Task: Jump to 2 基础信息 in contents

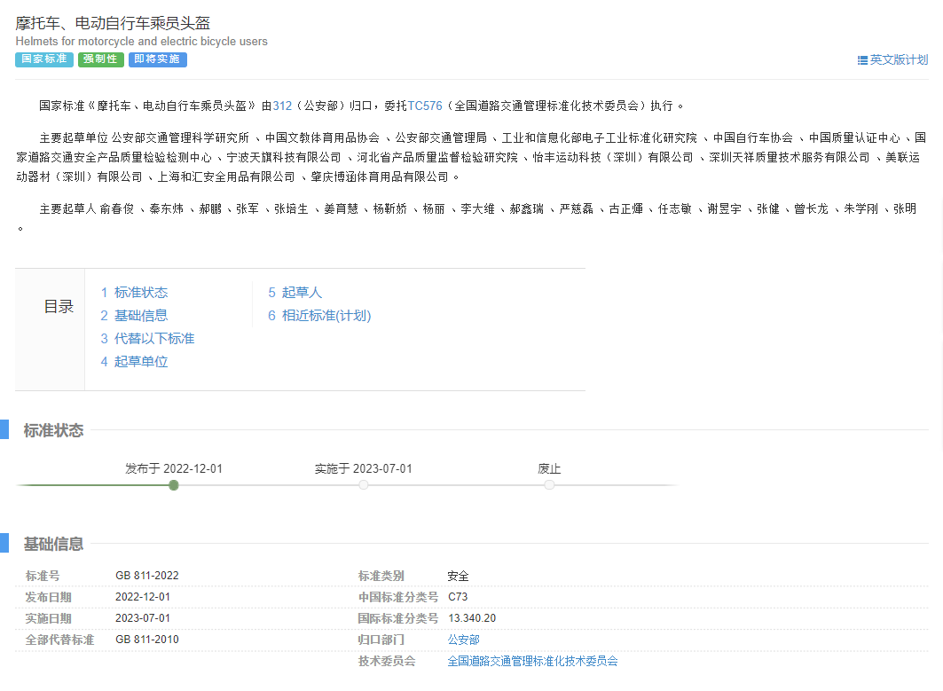Action: [x=134, y=316]
